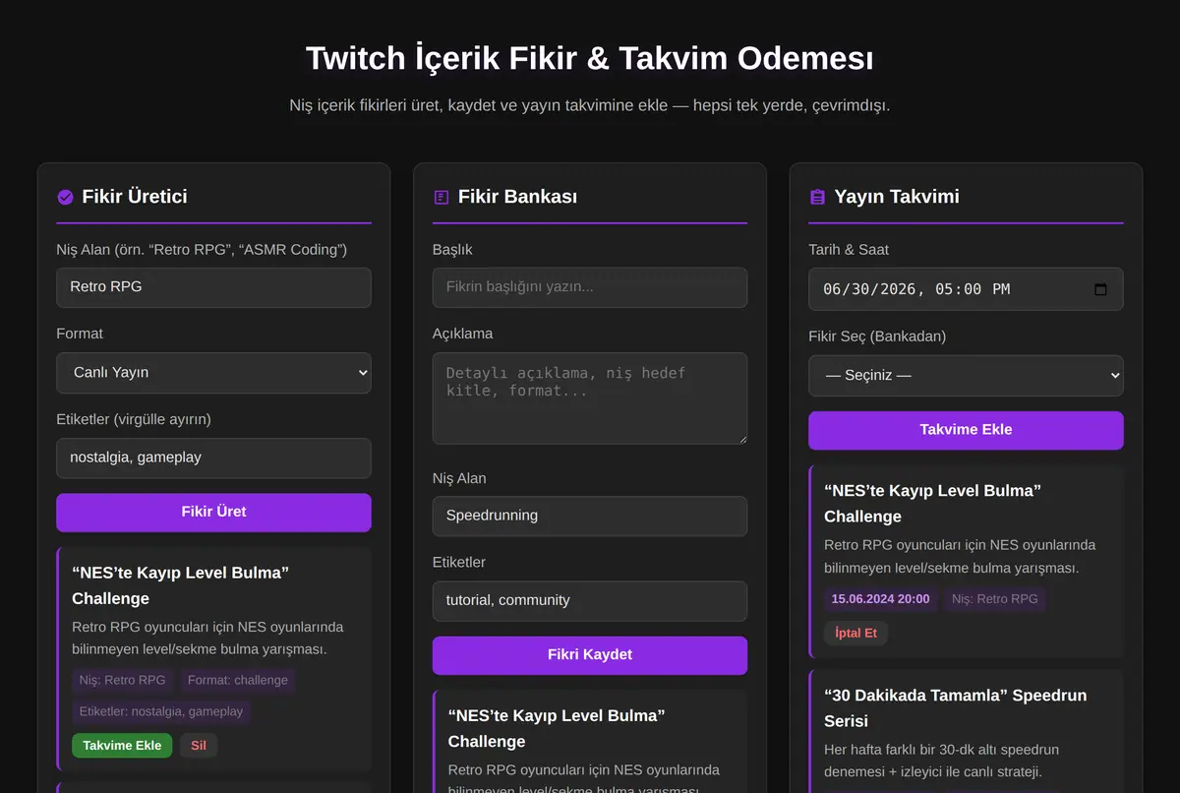Click the Etiketler field containing nostalgia, gameplay
This screenshot has height=793, width=1180.
[x=213, y=457]
